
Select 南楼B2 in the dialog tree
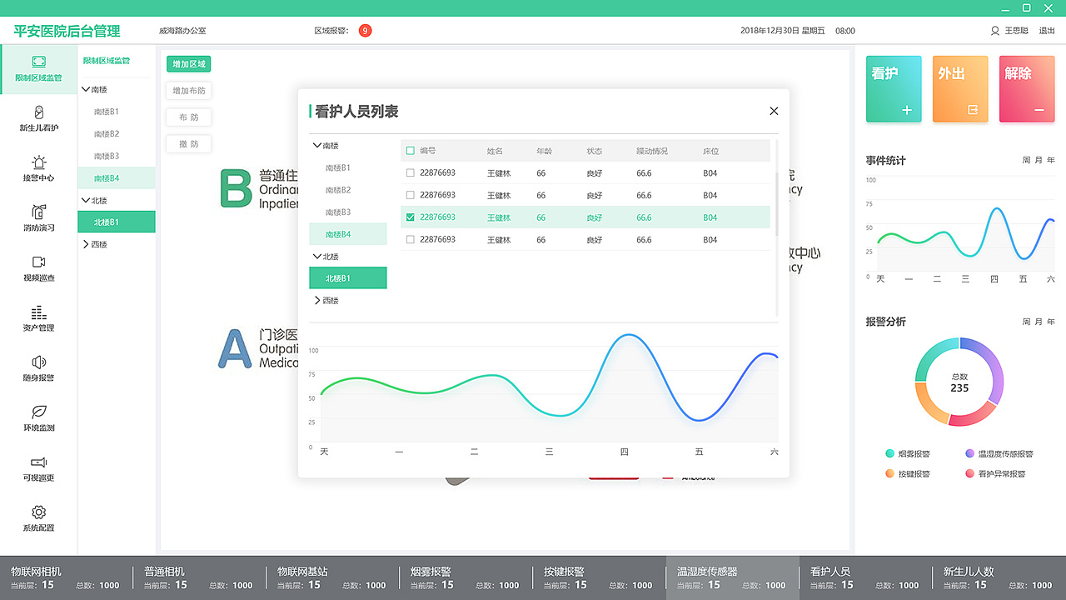pos(338,190)
